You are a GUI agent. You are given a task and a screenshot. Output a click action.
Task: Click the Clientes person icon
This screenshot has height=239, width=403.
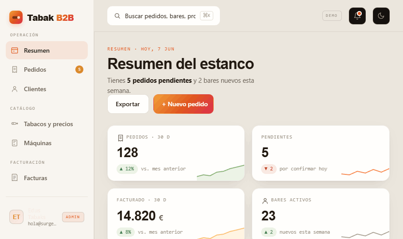[15, 89]
